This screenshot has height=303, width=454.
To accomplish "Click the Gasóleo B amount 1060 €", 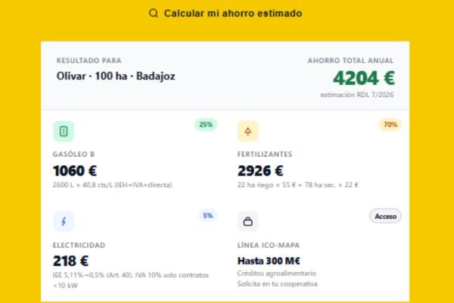I will (x=75, y=170).
